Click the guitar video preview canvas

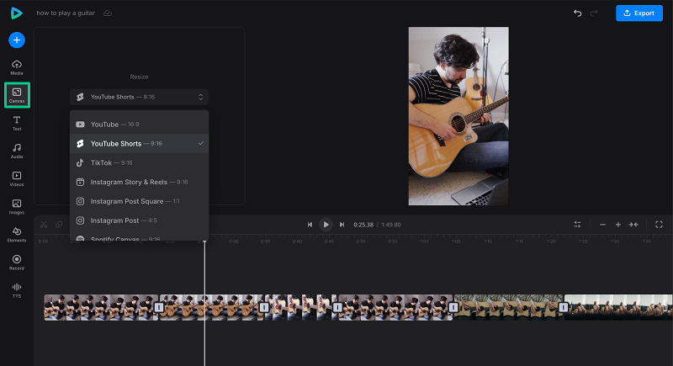pos(458,116)
